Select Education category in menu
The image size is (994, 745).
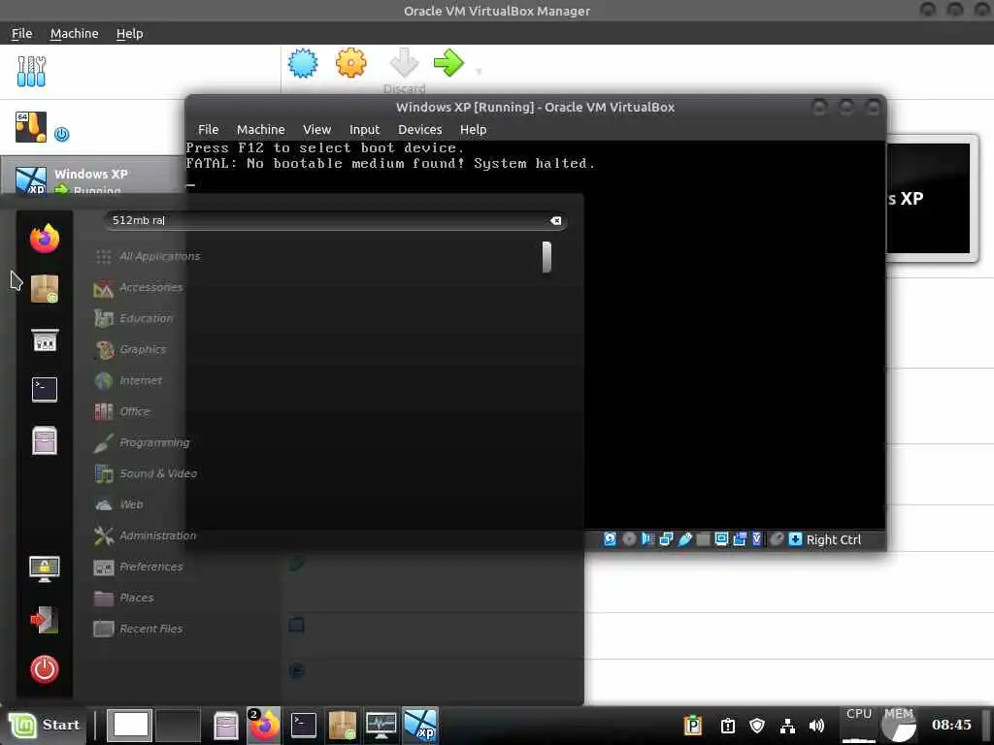pyautogui.click(x=133, y=318)
